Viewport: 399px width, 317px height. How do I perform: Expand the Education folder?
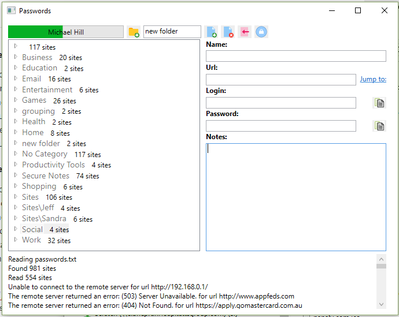pos(16,68)
